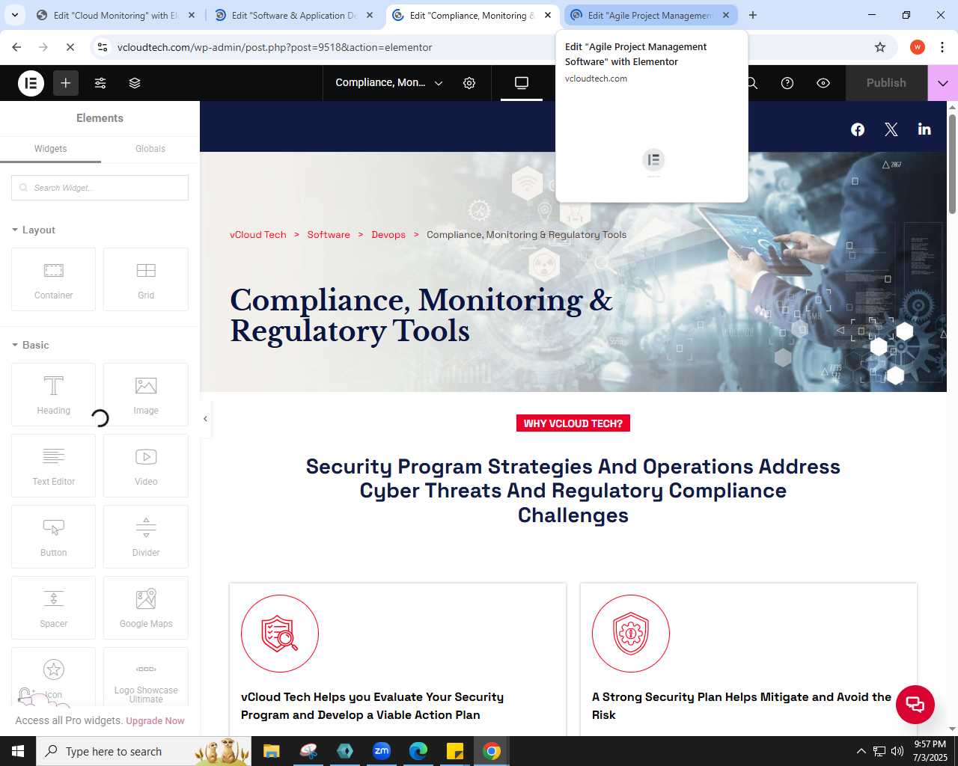Viewport: 958px width, 766px height.
Task: Click the WHY VCLOUD TECH? label
Action: [x=573, y=423]
